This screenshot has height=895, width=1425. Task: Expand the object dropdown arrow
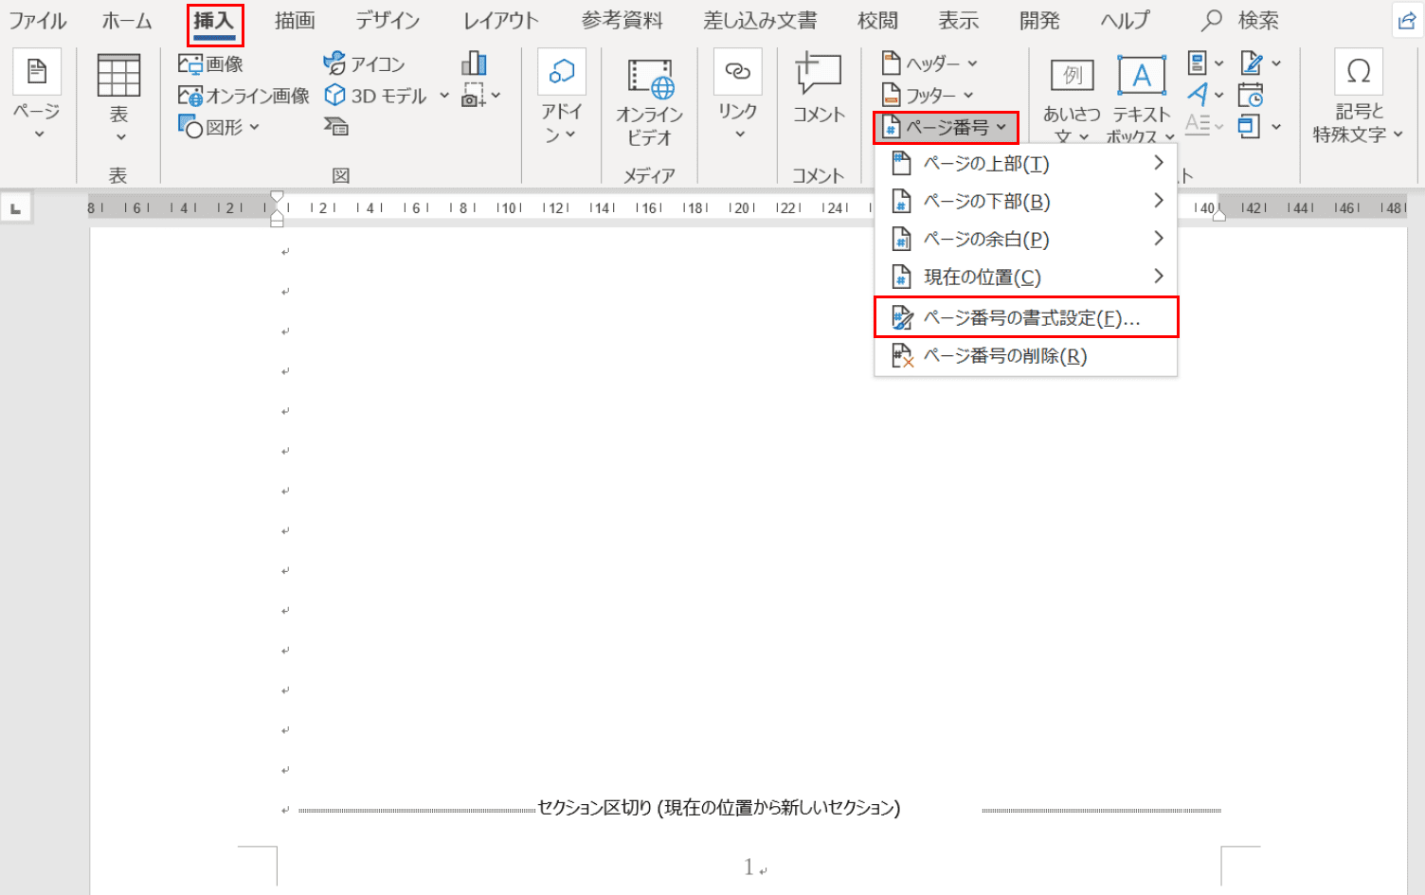point(1276,126)
